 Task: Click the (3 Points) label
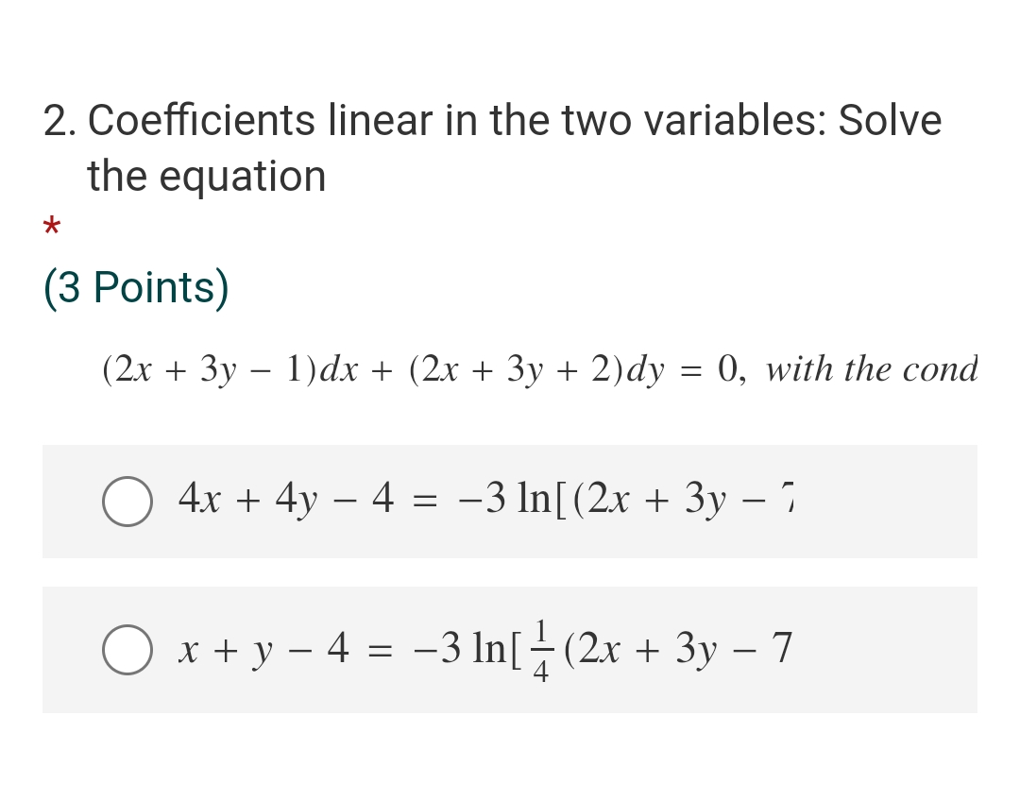coord(134,287)
